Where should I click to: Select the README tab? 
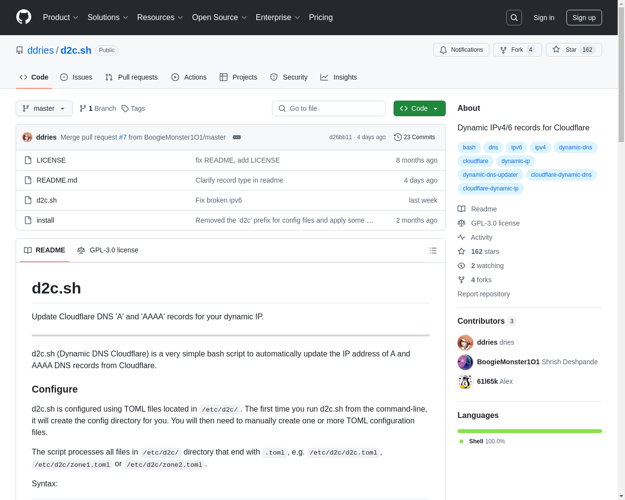[x=44, y=250]
